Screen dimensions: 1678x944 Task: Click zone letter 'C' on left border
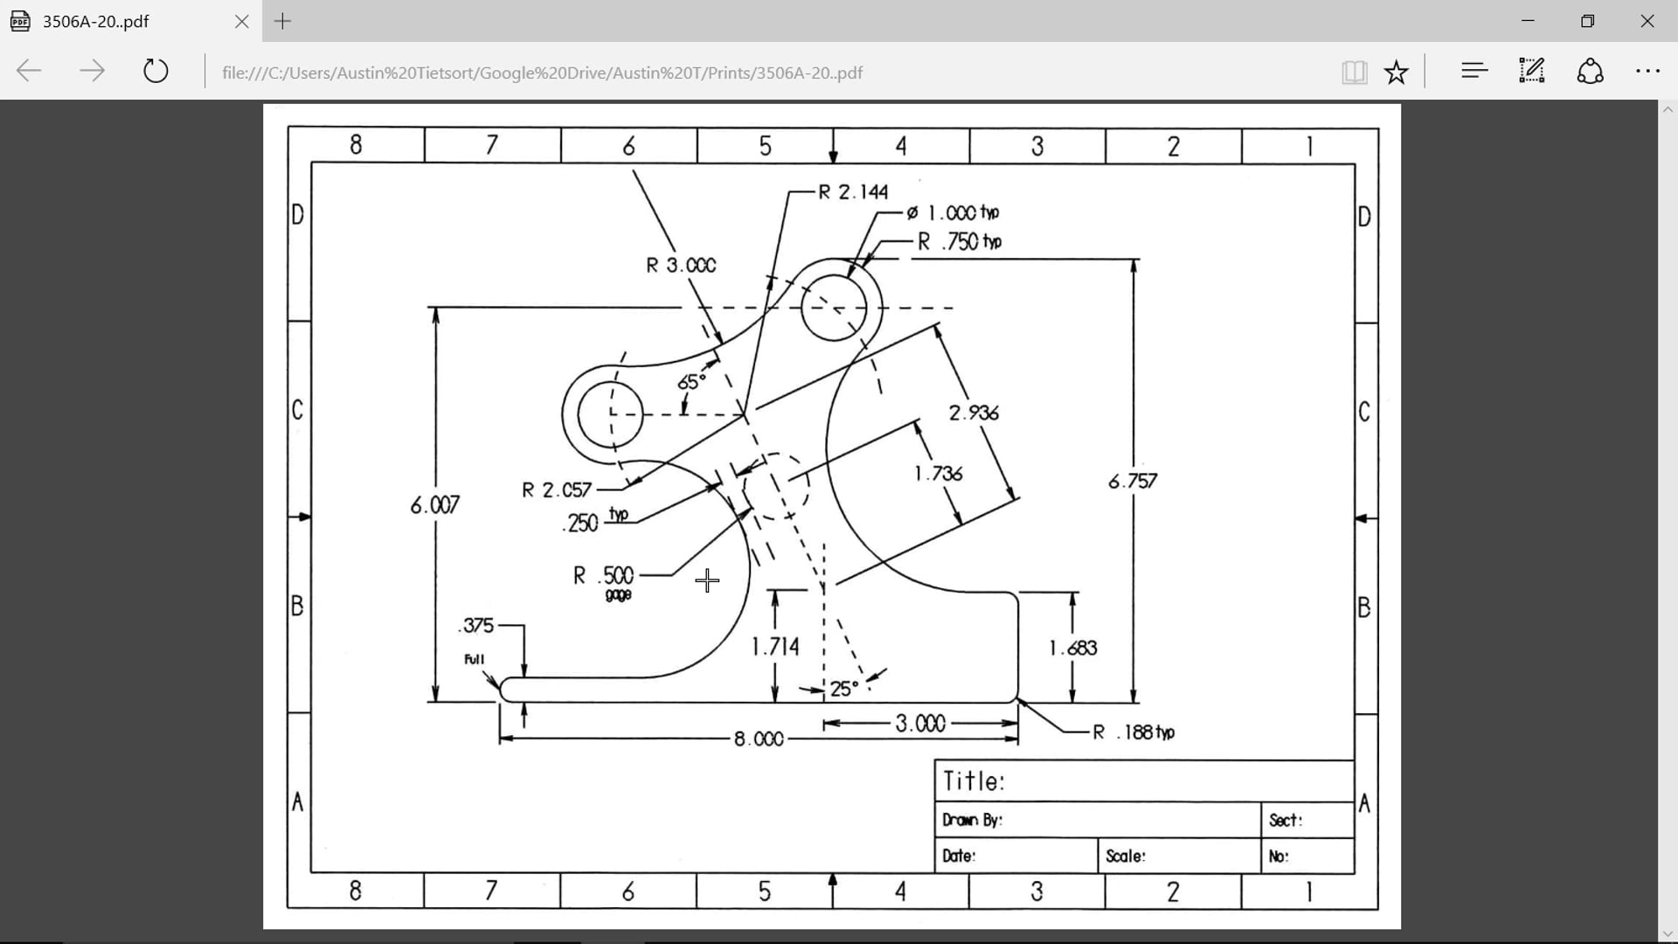tap(298, 410)
